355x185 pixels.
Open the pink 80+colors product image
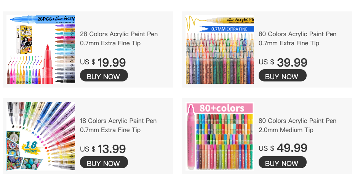pyautogui.click(x=220, y=136)
